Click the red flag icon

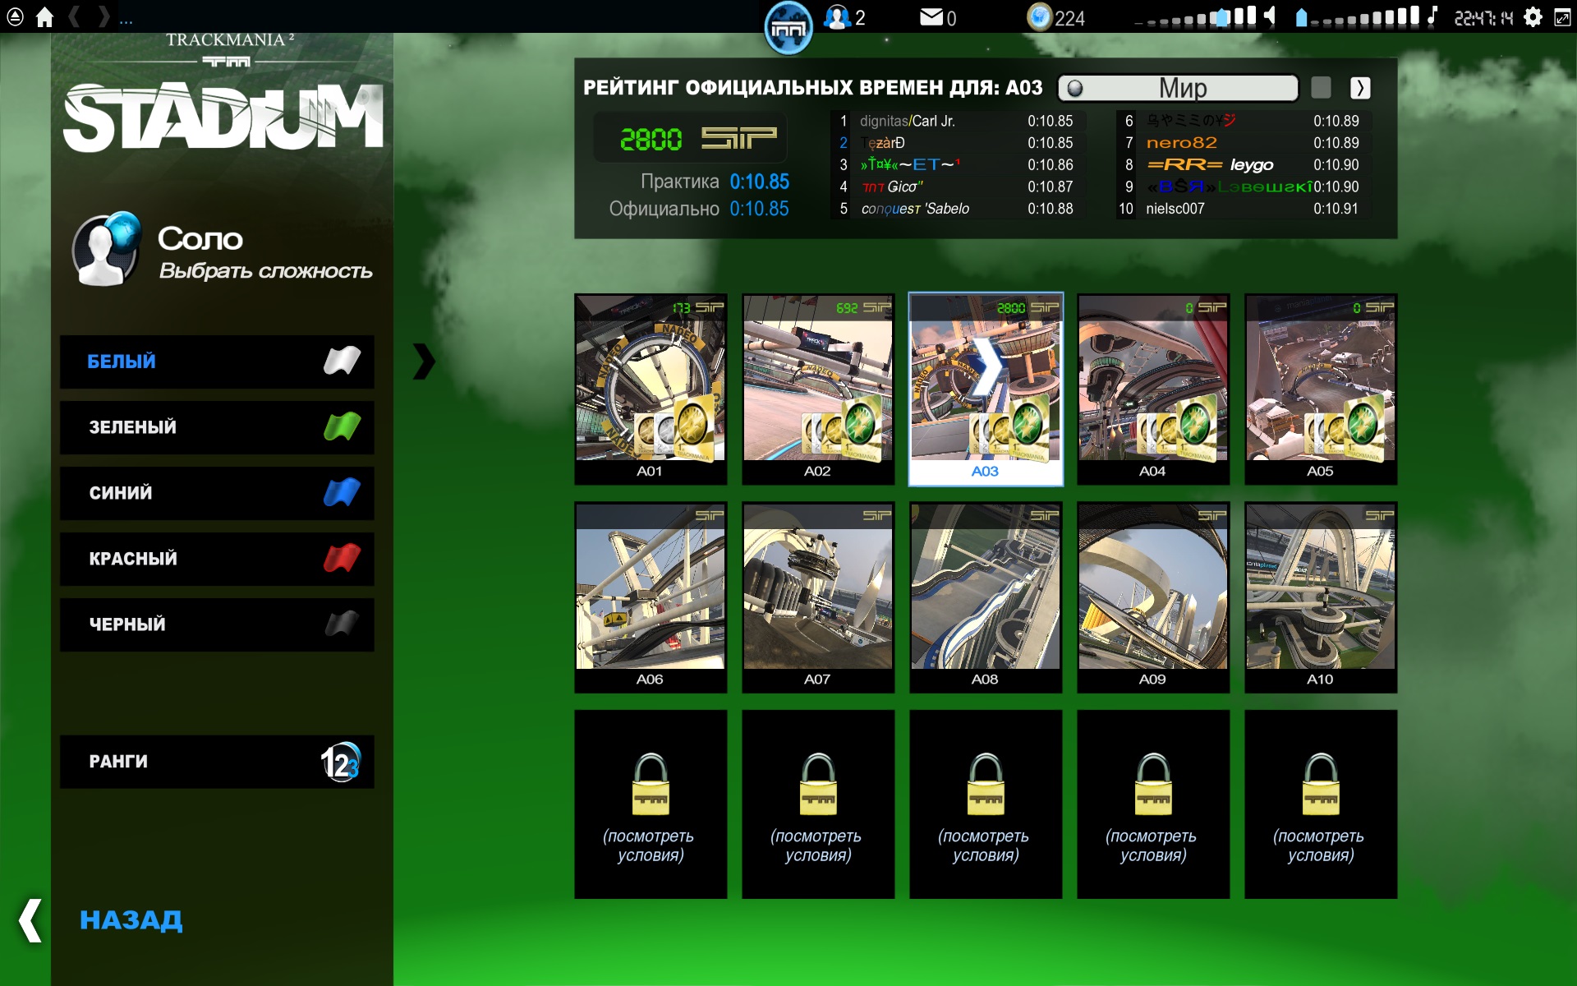pos(342,558)
